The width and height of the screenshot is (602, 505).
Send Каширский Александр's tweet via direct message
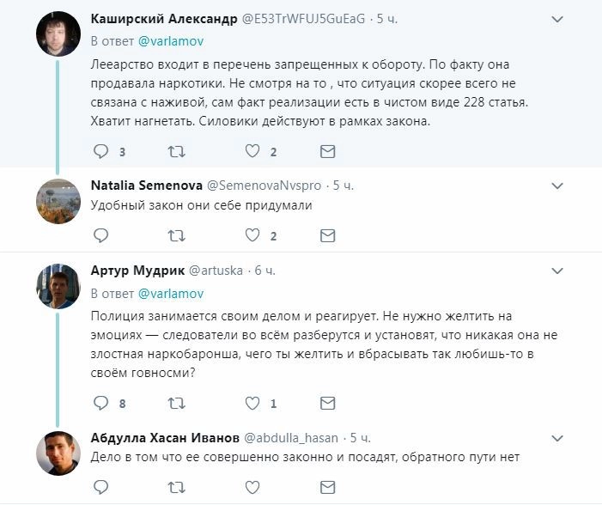point(327,152)
